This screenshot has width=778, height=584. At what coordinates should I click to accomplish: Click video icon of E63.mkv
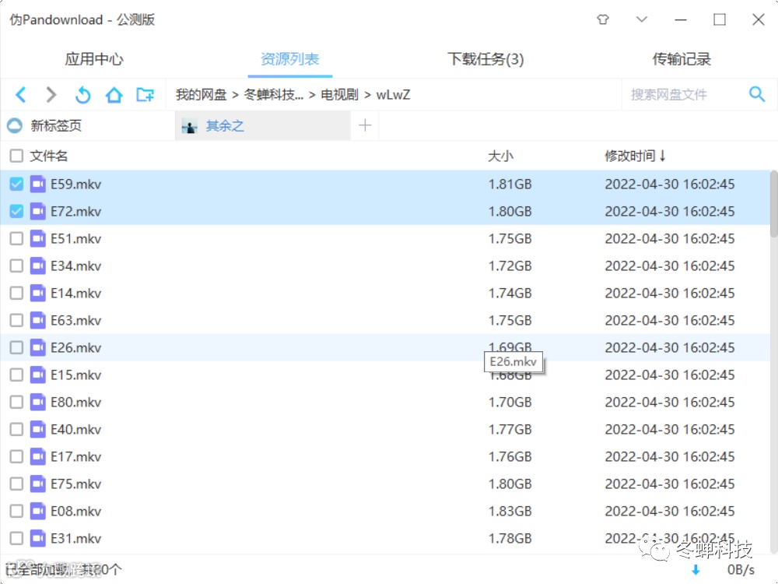[37, 320]
